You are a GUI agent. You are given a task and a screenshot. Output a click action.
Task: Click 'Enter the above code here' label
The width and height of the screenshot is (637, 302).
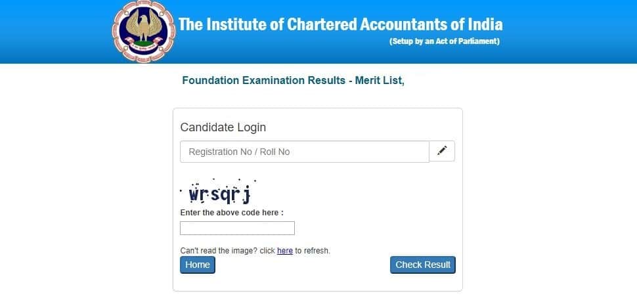click(232, 213)
